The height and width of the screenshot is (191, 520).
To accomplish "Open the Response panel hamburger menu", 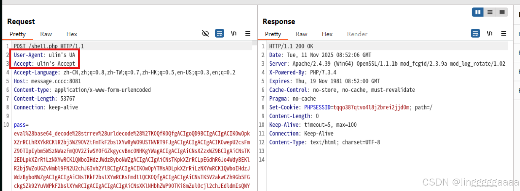I will (503, 33).
